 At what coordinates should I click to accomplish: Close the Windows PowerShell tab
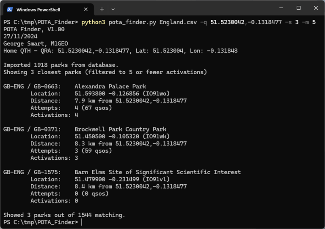pyautogui.click(x=86, y=9)
